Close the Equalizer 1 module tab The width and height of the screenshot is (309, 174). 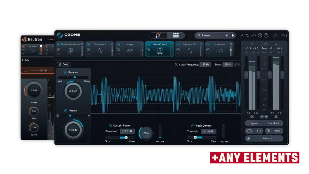[x=112, y=44]
